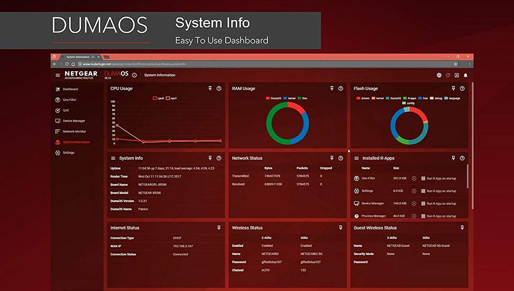
Task: Expand the System Info panel menu
Action: pos(113,158)
